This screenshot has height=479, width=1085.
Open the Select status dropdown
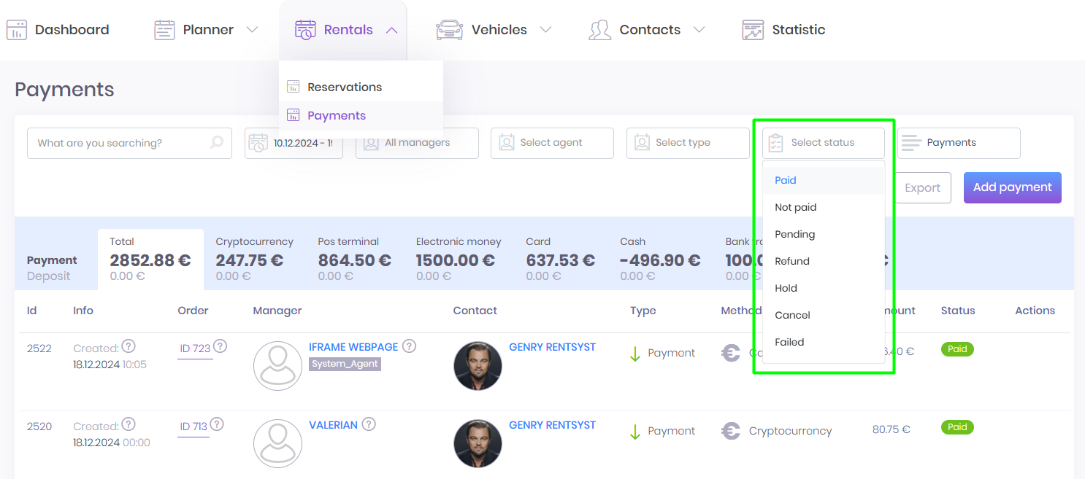[x=823, y=143]
